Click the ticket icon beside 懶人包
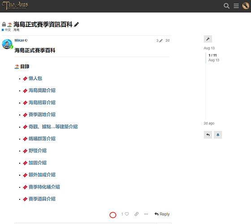Screen dimensions: 251x224 point(25,78)
